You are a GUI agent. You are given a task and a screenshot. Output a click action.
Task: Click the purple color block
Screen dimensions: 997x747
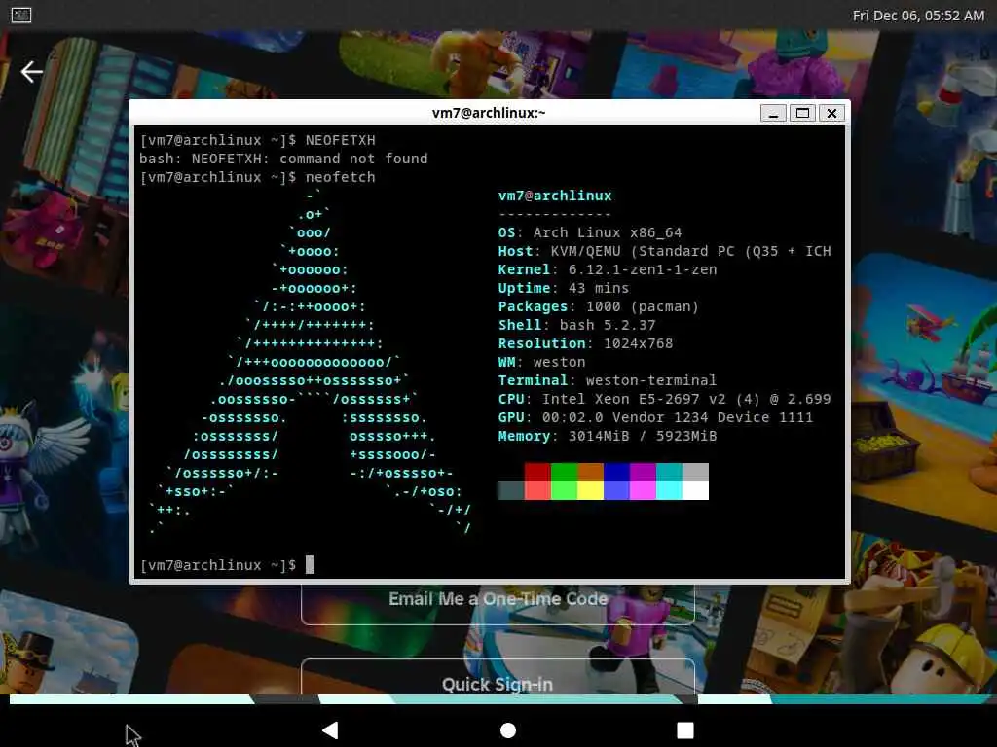click(x=643, y=472)
